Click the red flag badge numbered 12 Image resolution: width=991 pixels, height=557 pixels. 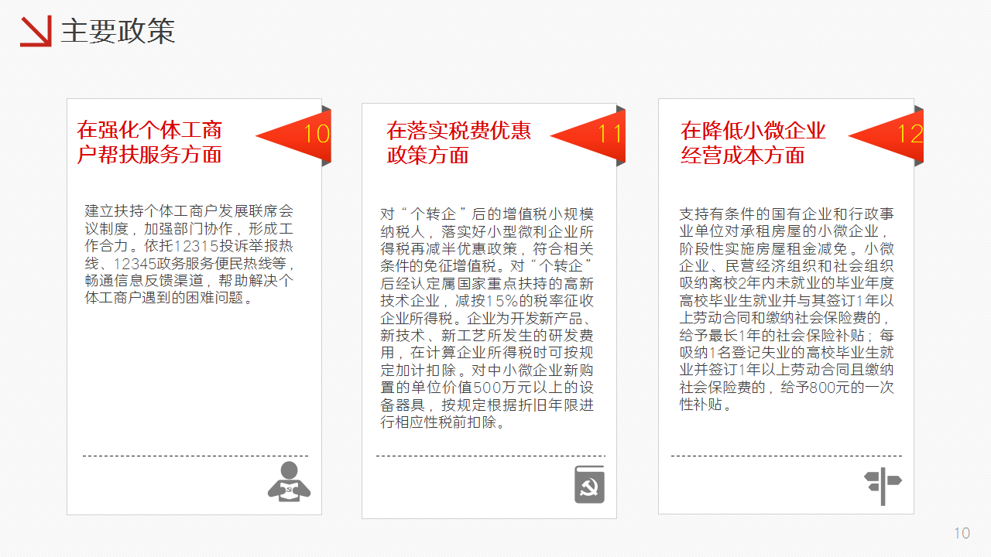coord(890,135)
